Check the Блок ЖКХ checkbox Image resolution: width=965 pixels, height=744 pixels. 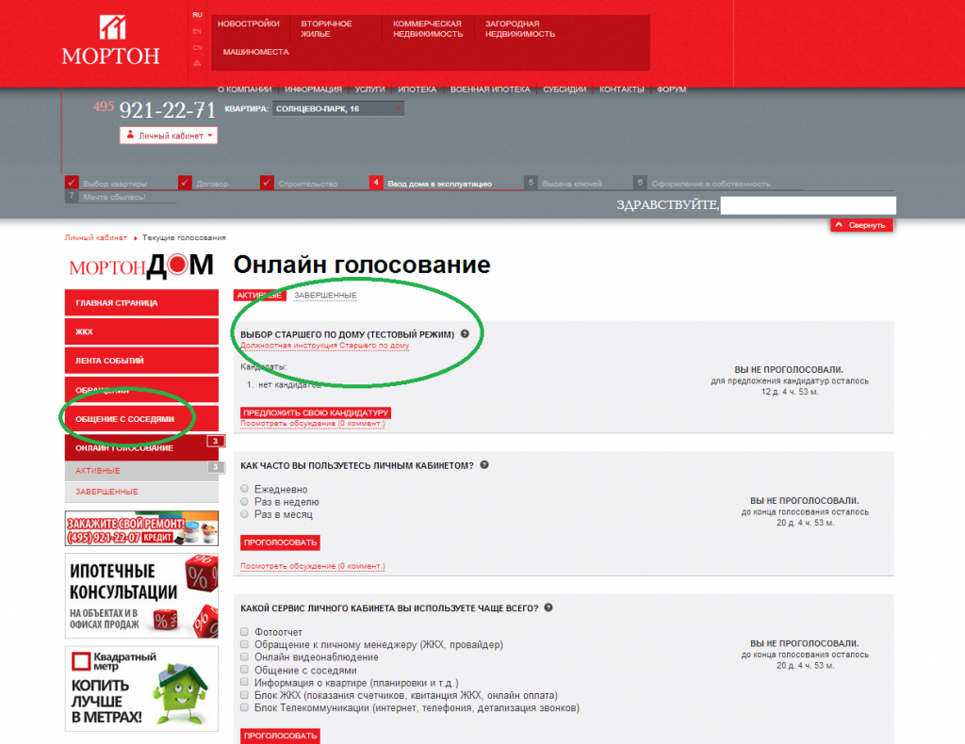point(244,695)
